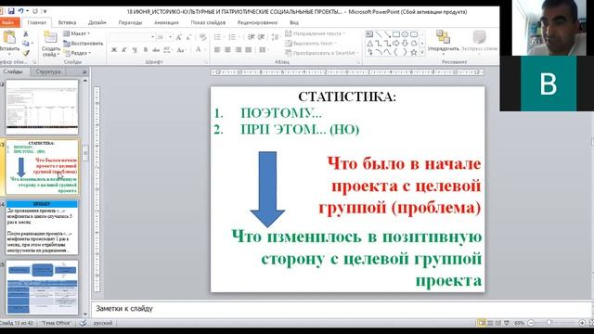This screenshot has height=334, width=594.
Task: Switch to the Показ слайдов tab
Action: point(208,22)
